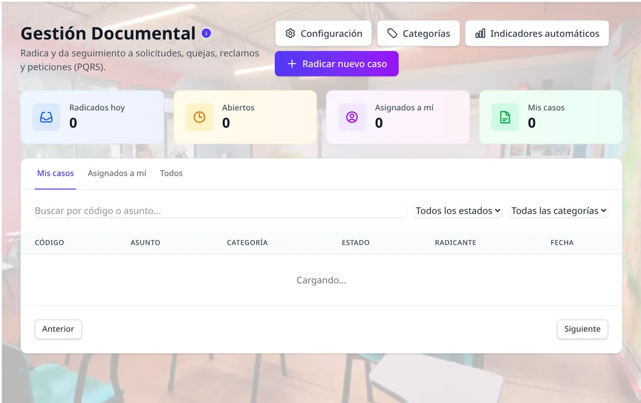
Task: Open the Categorías button
Action: pos(418,34)
